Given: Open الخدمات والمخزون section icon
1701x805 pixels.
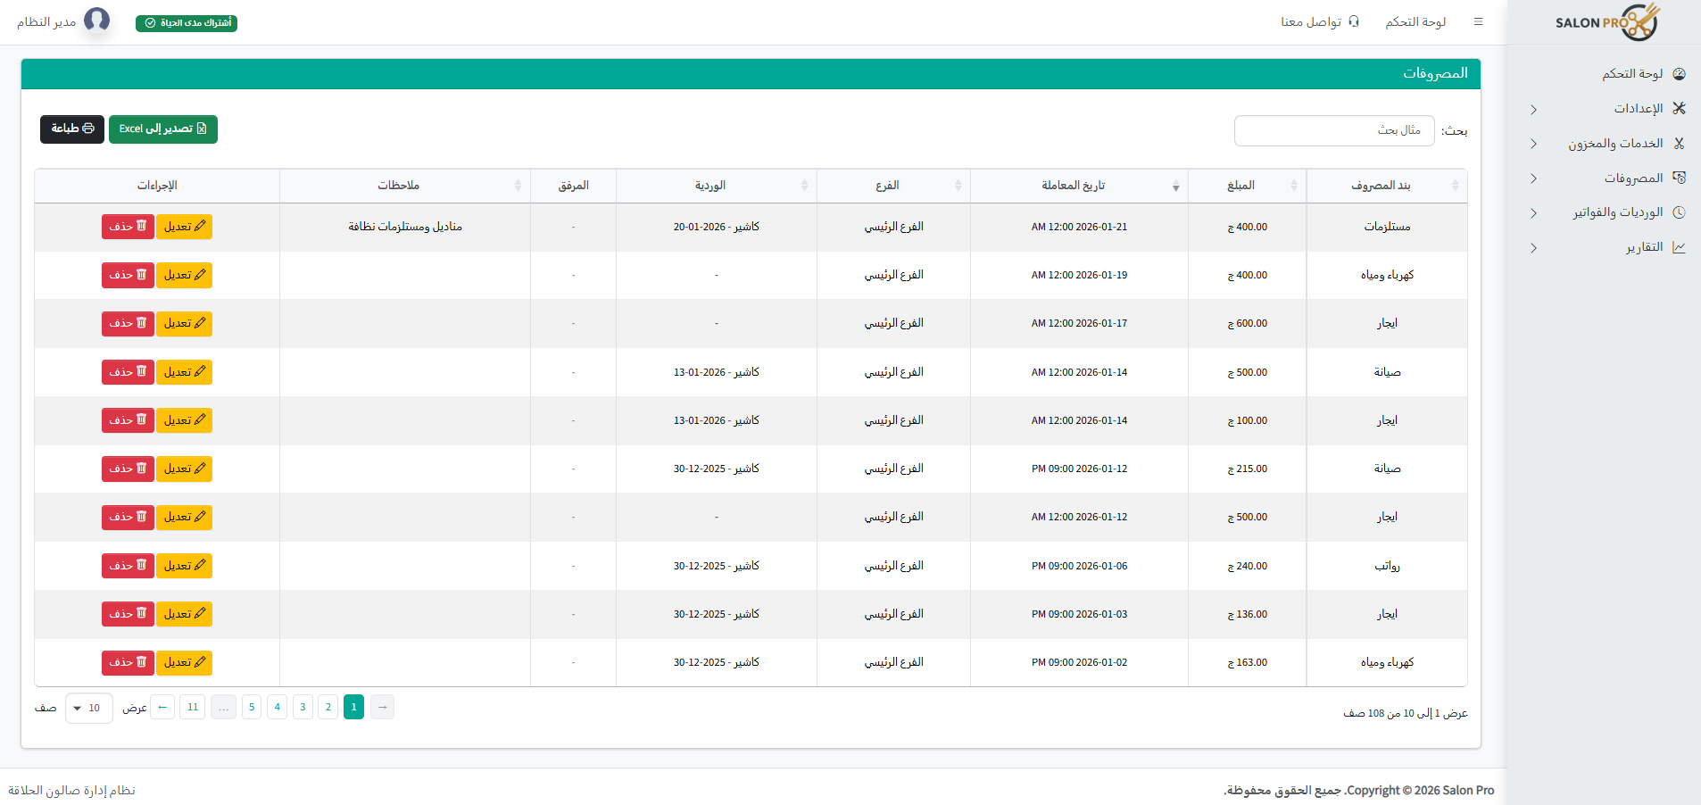Looking at the screenshot, I should coord(1680,143).
